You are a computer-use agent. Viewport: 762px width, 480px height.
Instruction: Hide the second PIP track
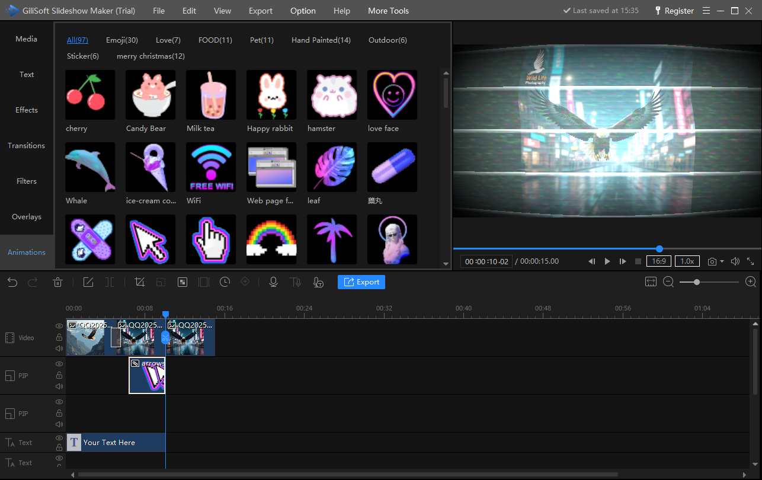point(59,402)
